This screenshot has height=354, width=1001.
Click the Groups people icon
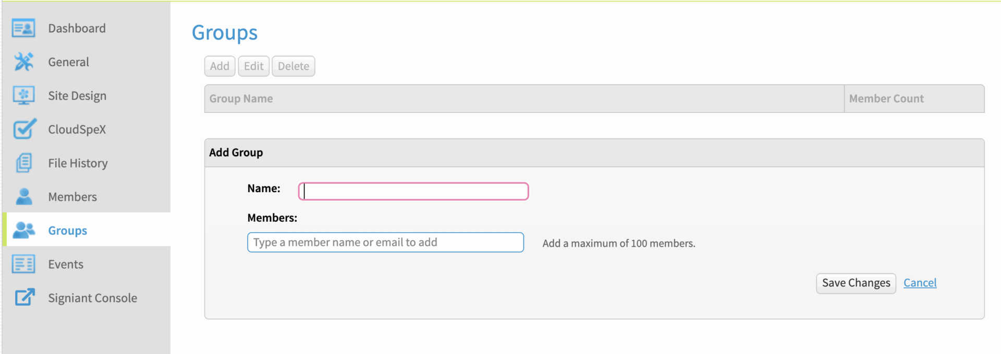pyautogui.click(x=23, y=230)
